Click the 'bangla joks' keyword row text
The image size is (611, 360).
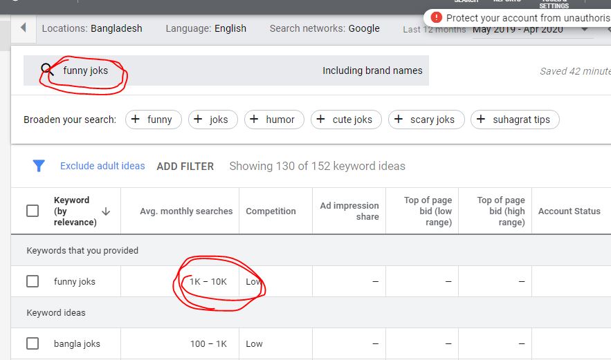click(77, 343)
